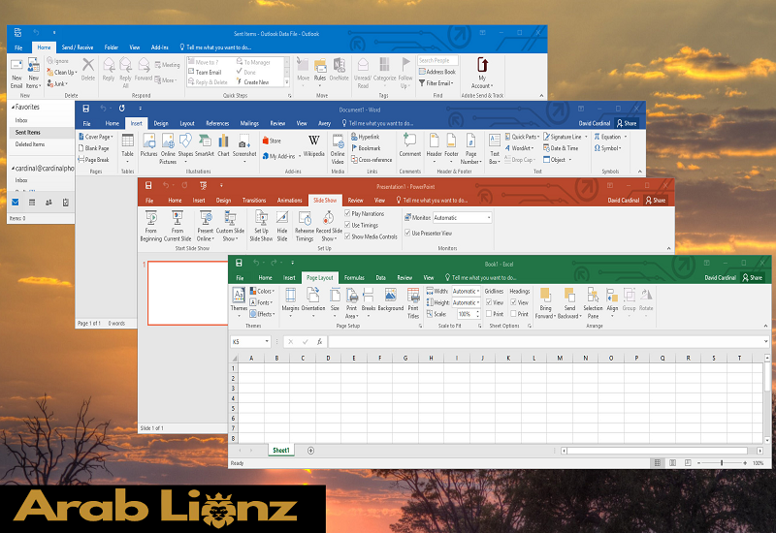Click Excel Name Box showing K5

point(250,342)
